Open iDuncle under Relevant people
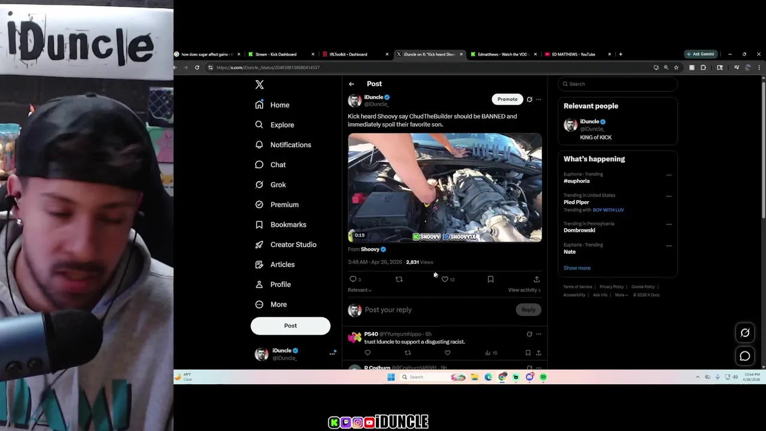 pyautogui.click(x=589, y=122)
